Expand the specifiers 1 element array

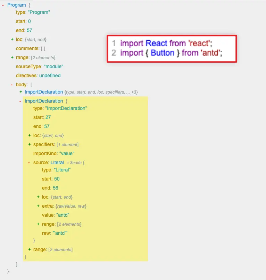[x=30, y=144]
